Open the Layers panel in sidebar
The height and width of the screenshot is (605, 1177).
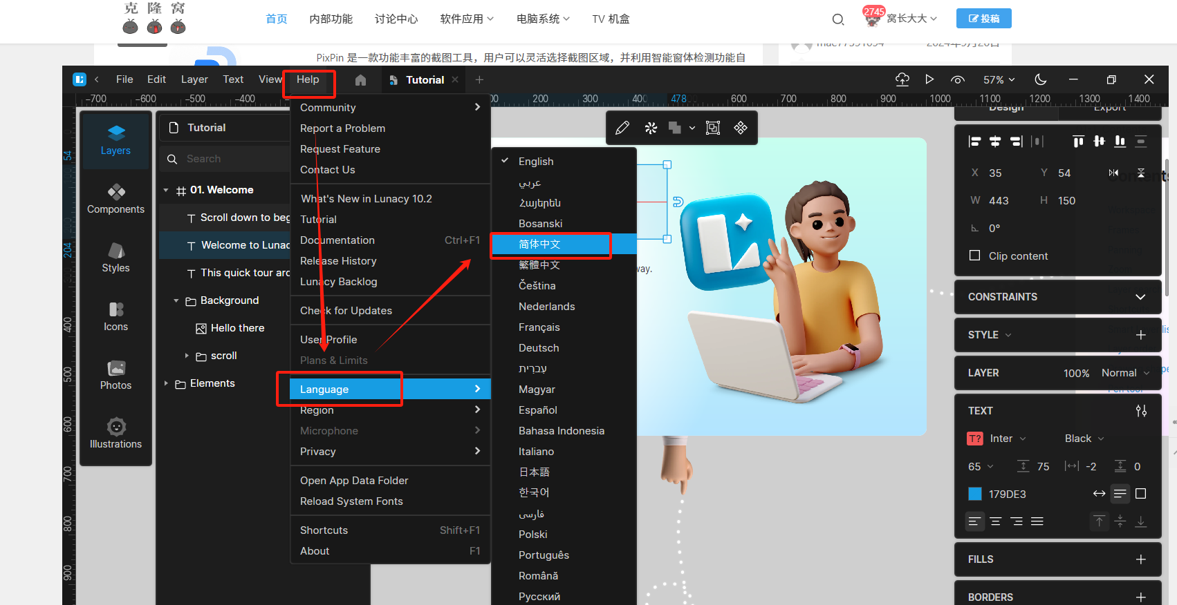pos(115,141)
